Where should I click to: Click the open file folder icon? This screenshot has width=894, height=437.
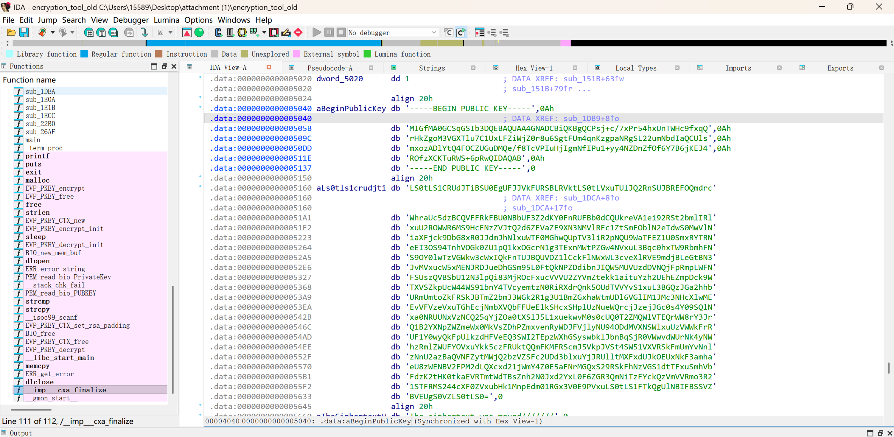pos(11,32)
